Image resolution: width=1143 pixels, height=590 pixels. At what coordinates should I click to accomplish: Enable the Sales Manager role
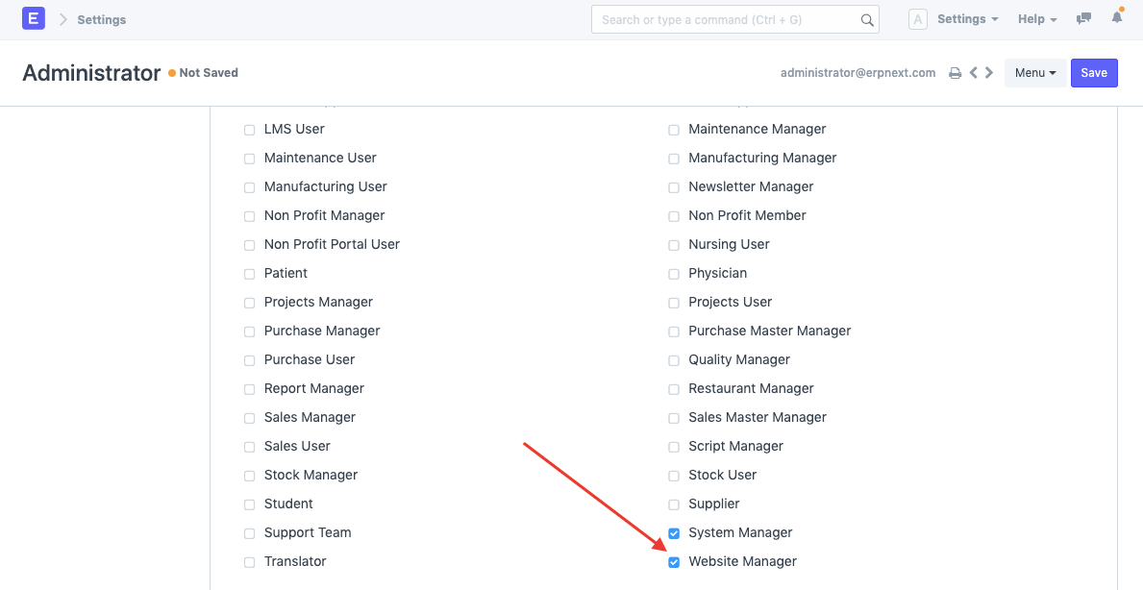pyautogui.click(x=250, y=418)
